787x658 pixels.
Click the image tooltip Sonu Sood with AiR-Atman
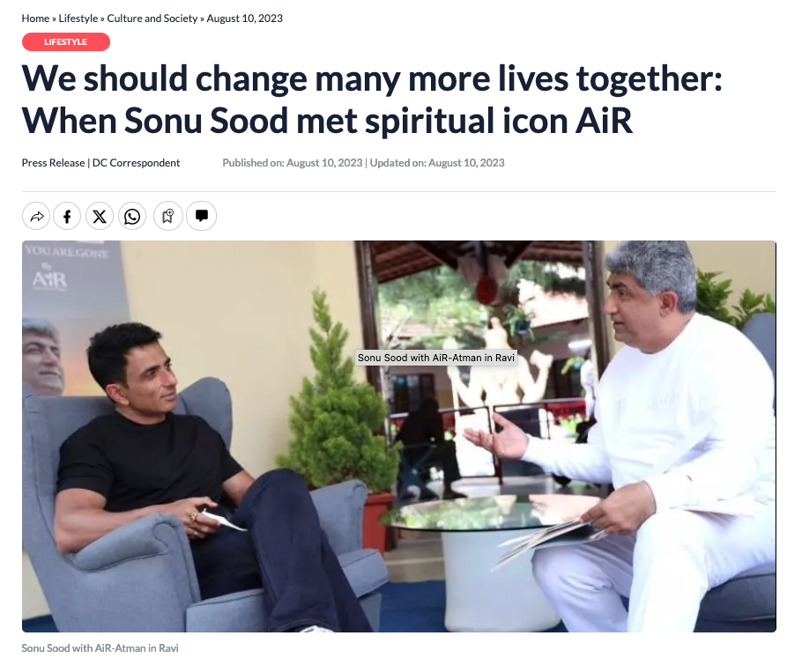[436, 358]
